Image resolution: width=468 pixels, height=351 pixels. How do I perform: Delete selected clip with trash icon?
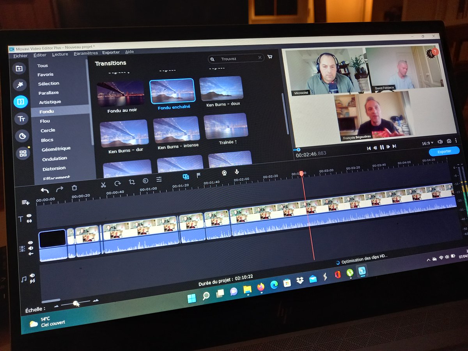(74, 188)
